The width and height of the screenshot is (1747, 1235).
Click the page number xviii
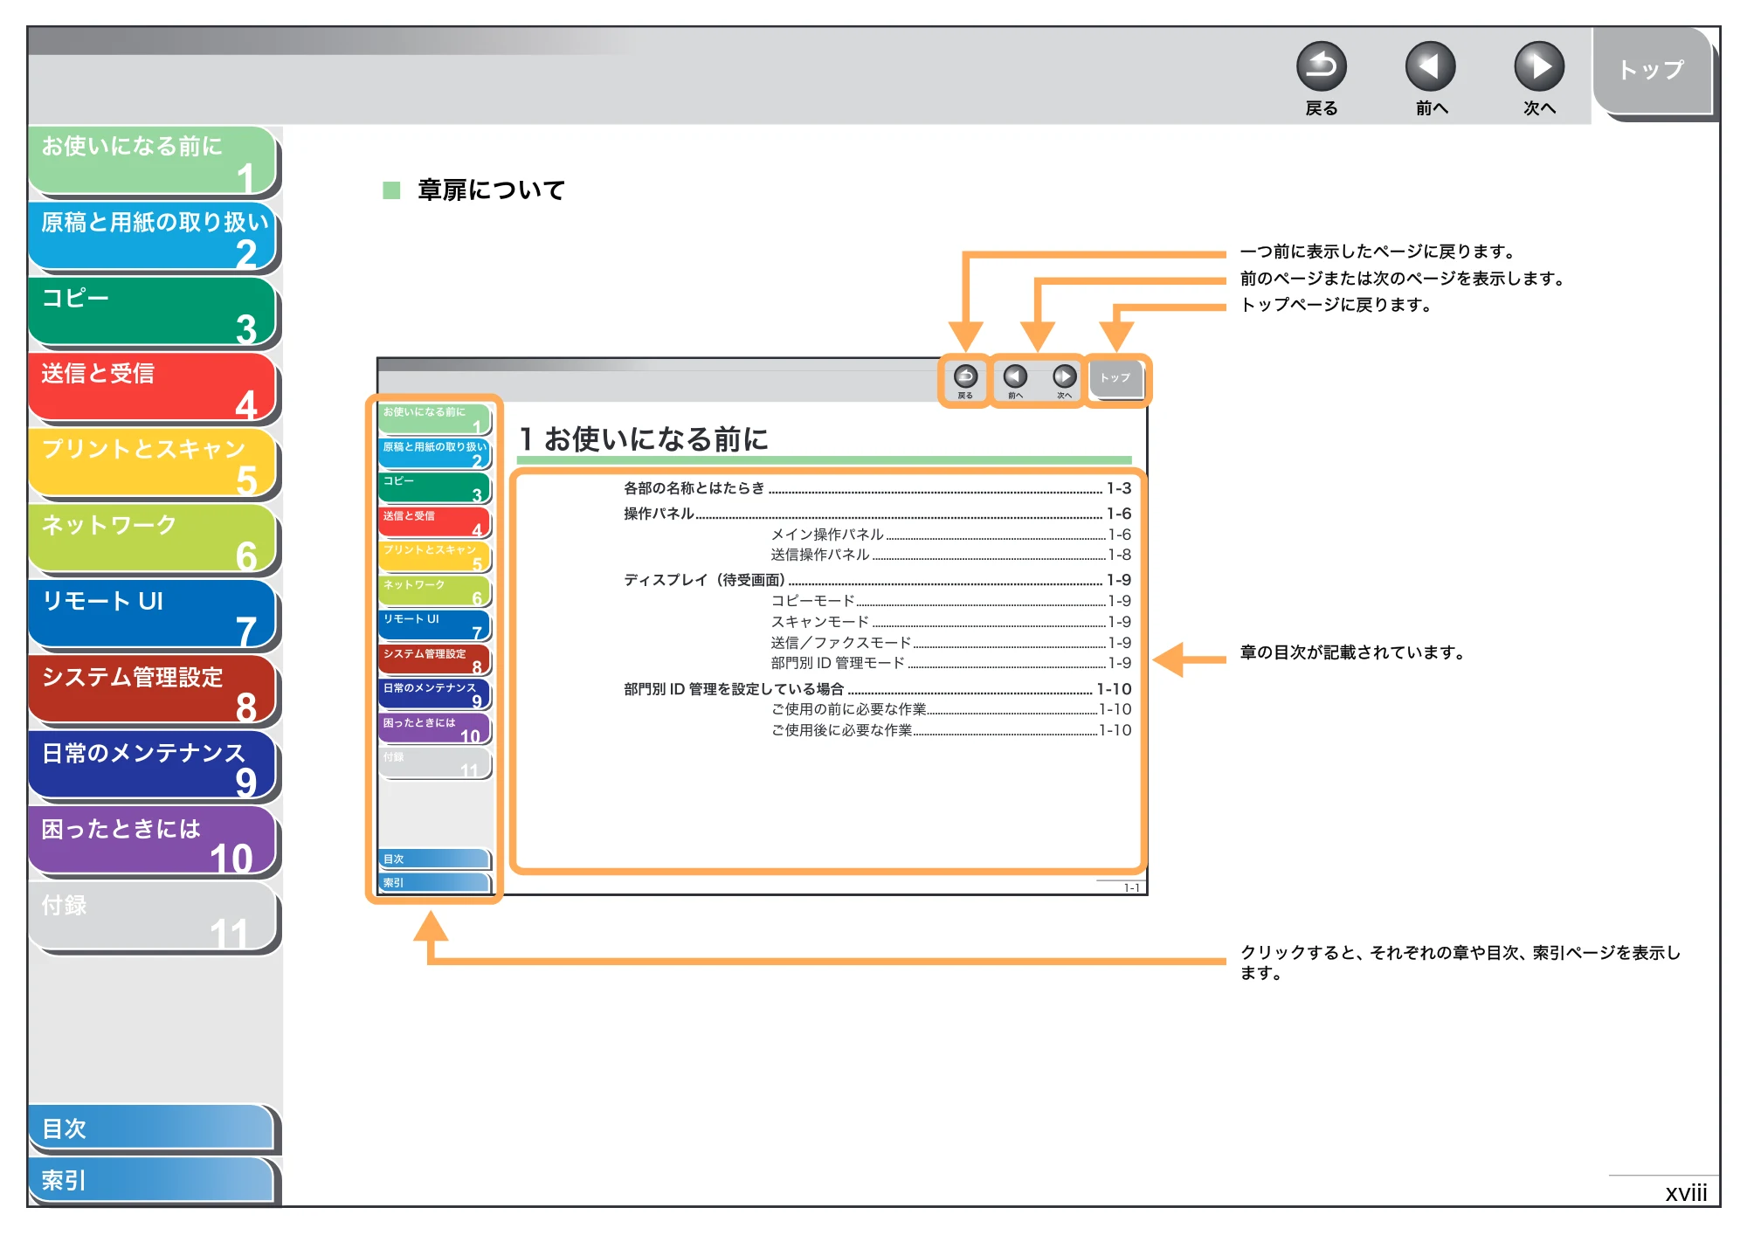[1685, 1192]
